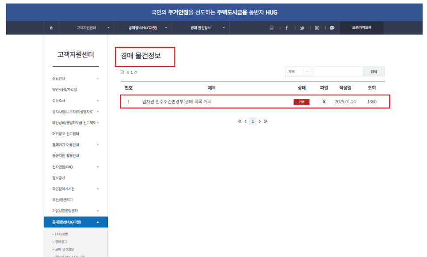Viewport: 427px width, 257px height.
Task: Click the search keyword input field
Action: [337, 72]
